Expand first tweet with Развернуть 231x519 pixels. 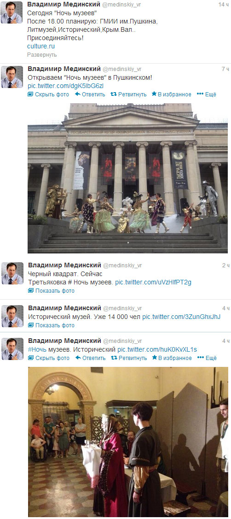[42, 54]
